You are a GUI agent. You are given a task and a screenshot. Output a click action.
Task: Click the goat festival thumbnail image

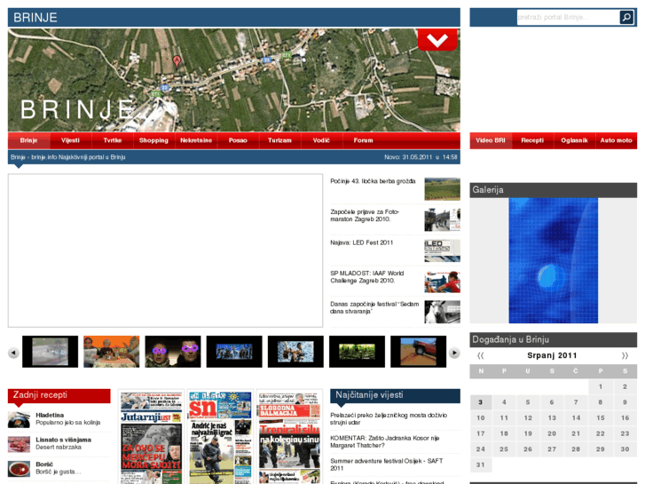pyautogui.click(x=442, y=313)
